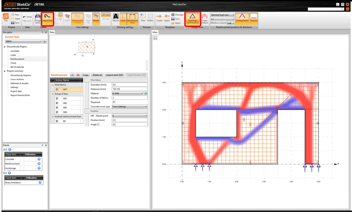Expand the Concrete cover type dropdown
This screenshot has width=352, height=212.
pyautogui.click(x=129, y=106)
